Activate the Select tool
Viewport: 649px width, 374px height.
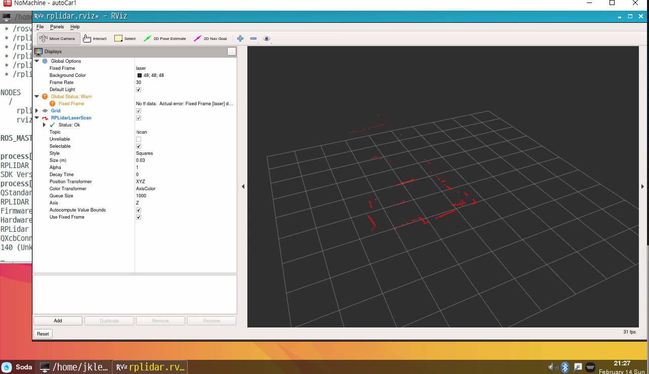coord(125,38)
